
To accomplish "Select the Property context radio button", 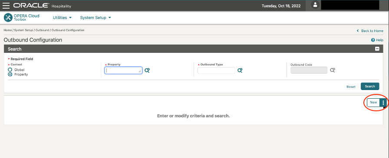I will tap(10, 74).
